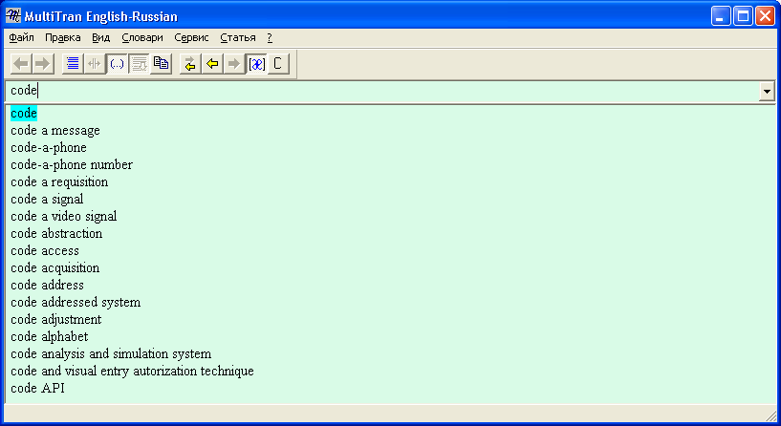Screen dimensions: 781x426
Task: Open the Словари menu
Action: [x=142, y=37]
